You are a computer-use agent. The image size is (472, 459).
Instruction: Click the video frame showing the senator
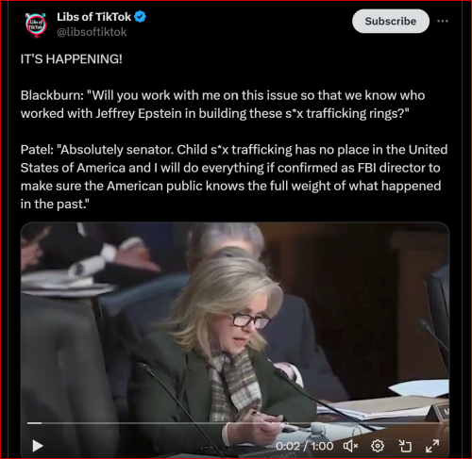point(235,320)
